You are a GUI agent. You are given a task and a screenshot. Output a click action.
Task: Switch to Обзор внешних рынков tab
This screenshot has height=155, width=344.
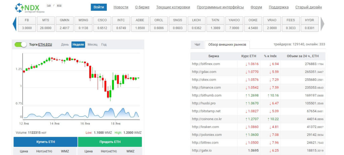[227, 45]
